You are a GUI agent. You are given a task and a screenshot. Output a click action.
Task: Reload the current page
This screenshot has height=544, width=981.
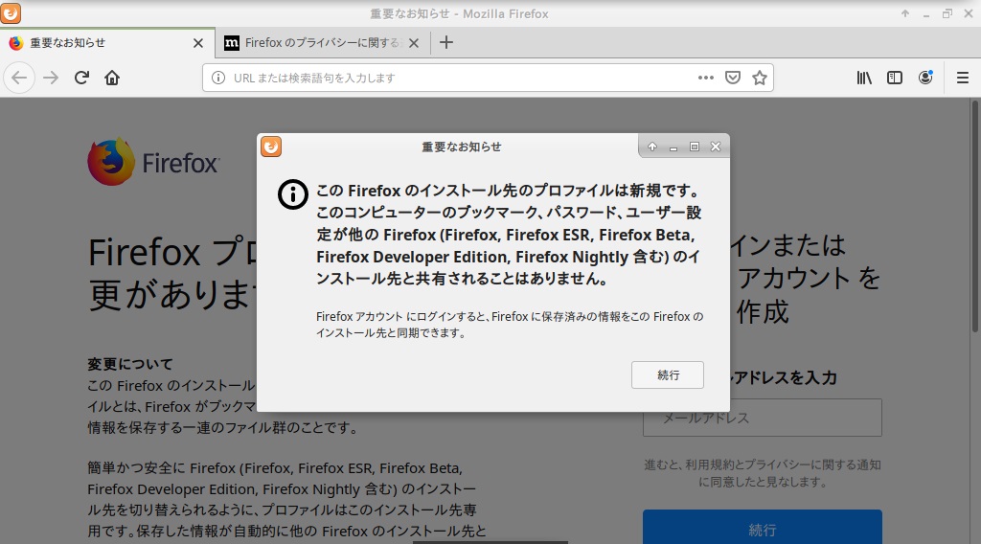point(81,78)
